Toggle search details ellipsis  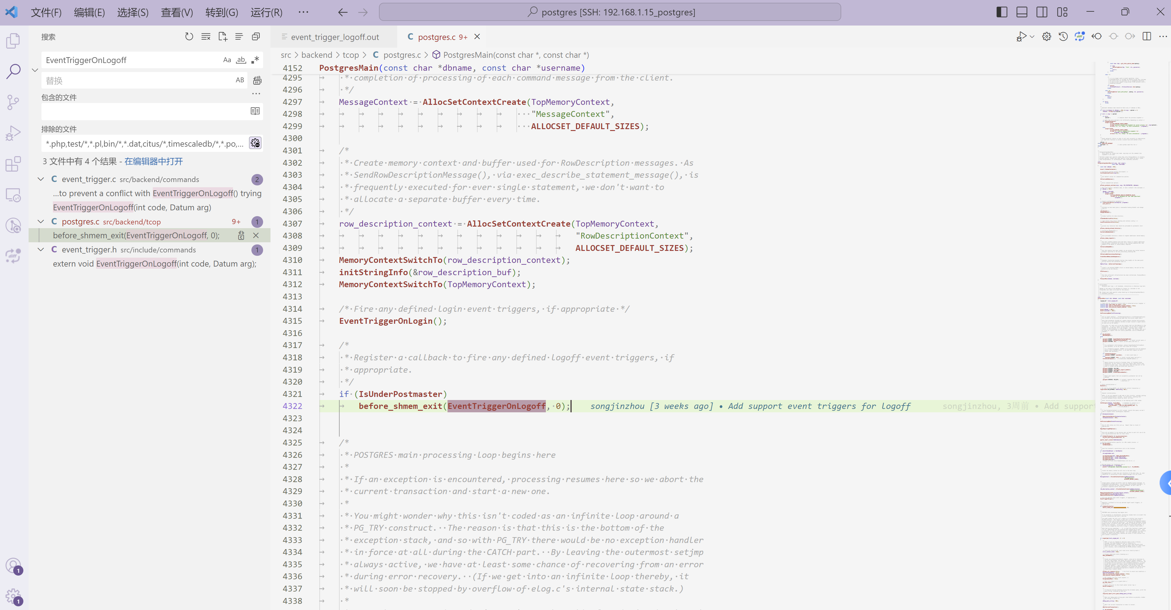(x=256, y=94)
